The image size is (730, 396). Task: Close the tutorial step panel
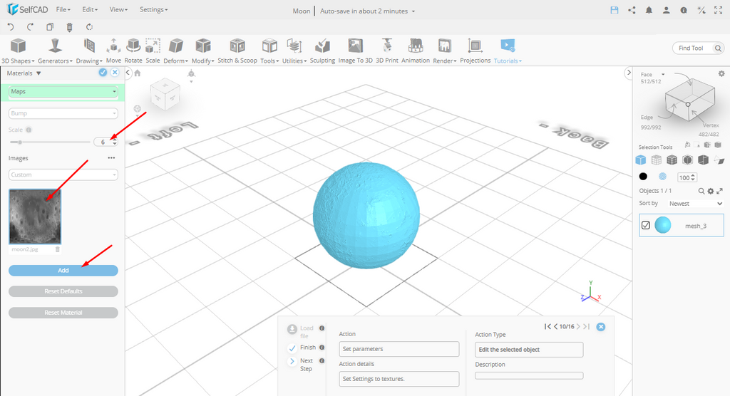pyautogui.click(x=601, y=327)
